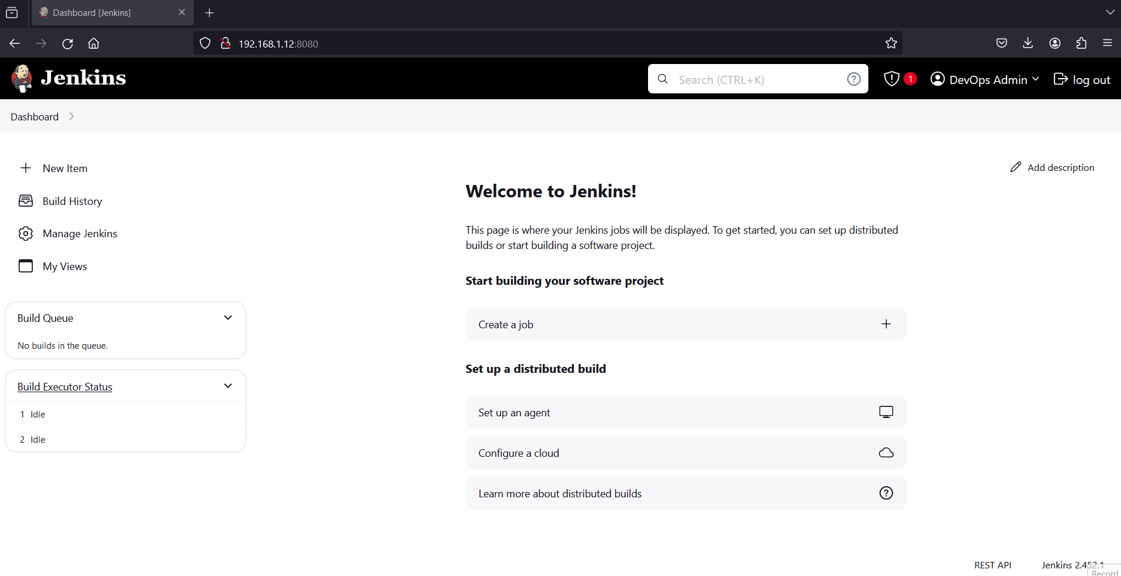The width and height of the screenshot is (1121, 576).
Task: Click the Build History icon
Action: [26, 201]
